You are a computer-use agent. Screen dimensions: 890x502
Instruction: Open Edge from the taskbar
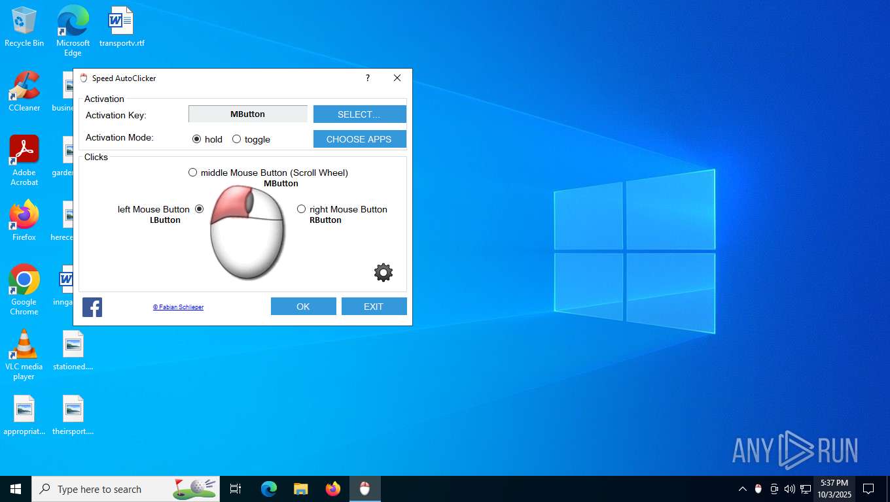coord(269,489)
